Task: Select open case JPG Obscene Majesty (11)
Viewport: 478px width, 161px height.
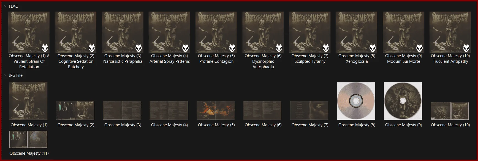Action: point(28,140)
